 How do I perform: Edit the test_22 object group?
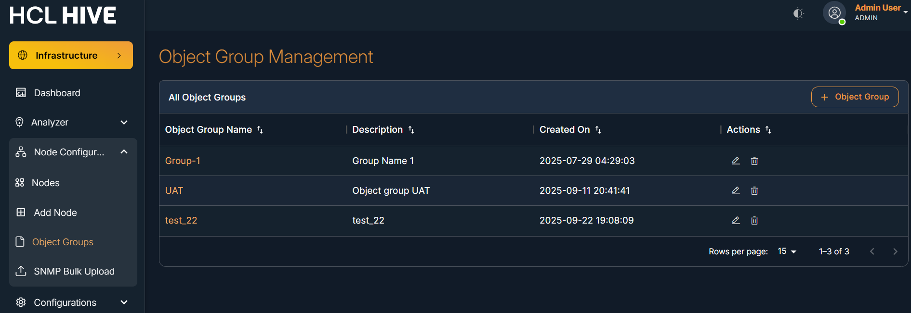736,220
